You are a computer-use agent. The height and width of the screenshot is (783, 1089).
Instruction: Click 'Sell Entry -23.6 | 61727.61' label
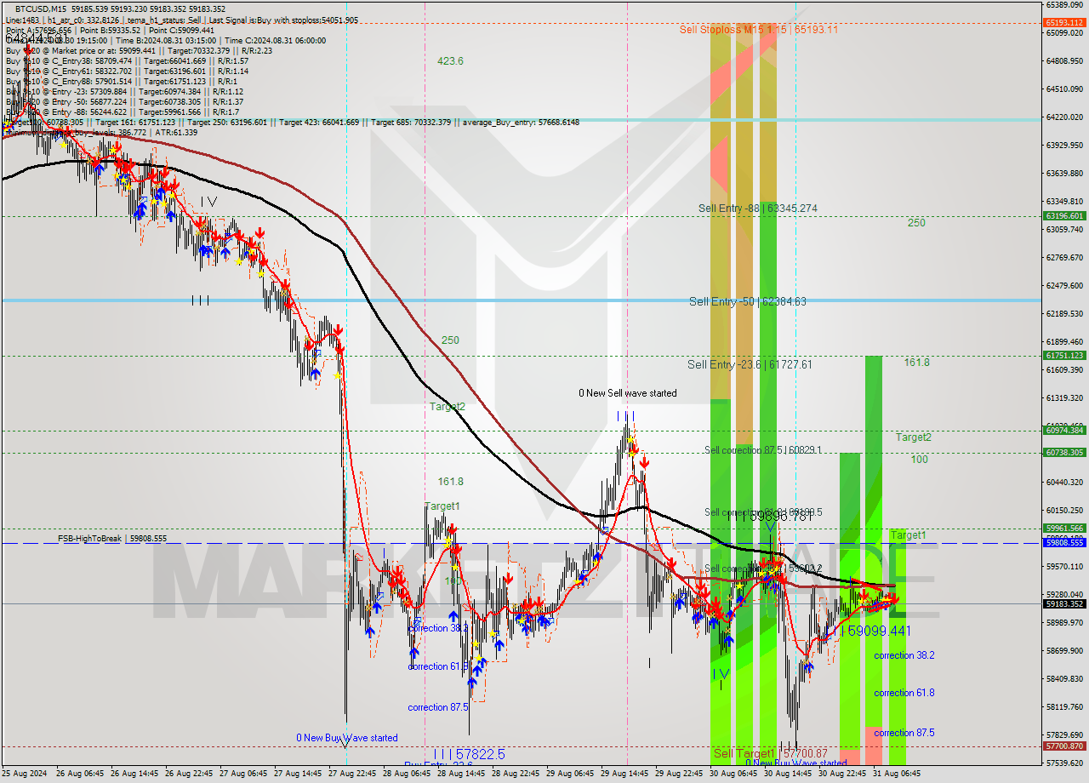pos(750,363)
